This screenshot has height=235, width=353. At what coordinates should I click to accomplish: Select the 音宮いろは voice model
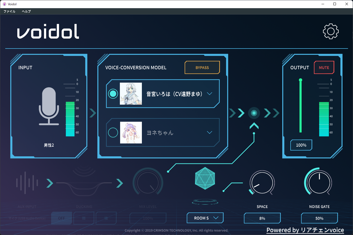[x=113, y=93]
